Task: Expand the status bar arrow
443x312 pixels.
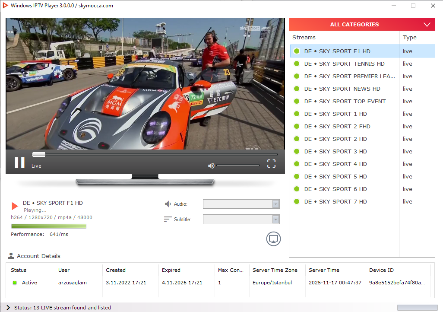Action: (8, 307)
